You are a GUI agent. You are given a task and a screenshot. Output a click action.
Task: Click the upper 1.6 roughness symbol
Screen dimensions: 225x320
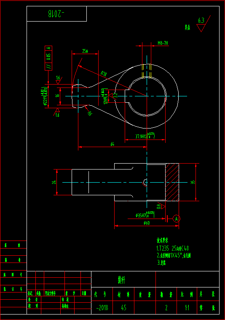point(59,80)
